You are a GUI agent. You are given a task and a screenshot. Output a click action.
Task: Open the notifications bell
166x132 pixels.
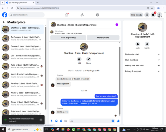pos(153,15)
